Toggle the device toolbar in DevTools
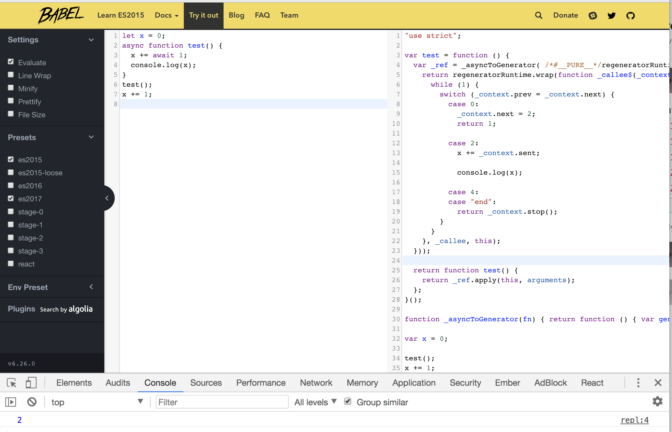Screen dimensions: 672x432 point(31,383)
